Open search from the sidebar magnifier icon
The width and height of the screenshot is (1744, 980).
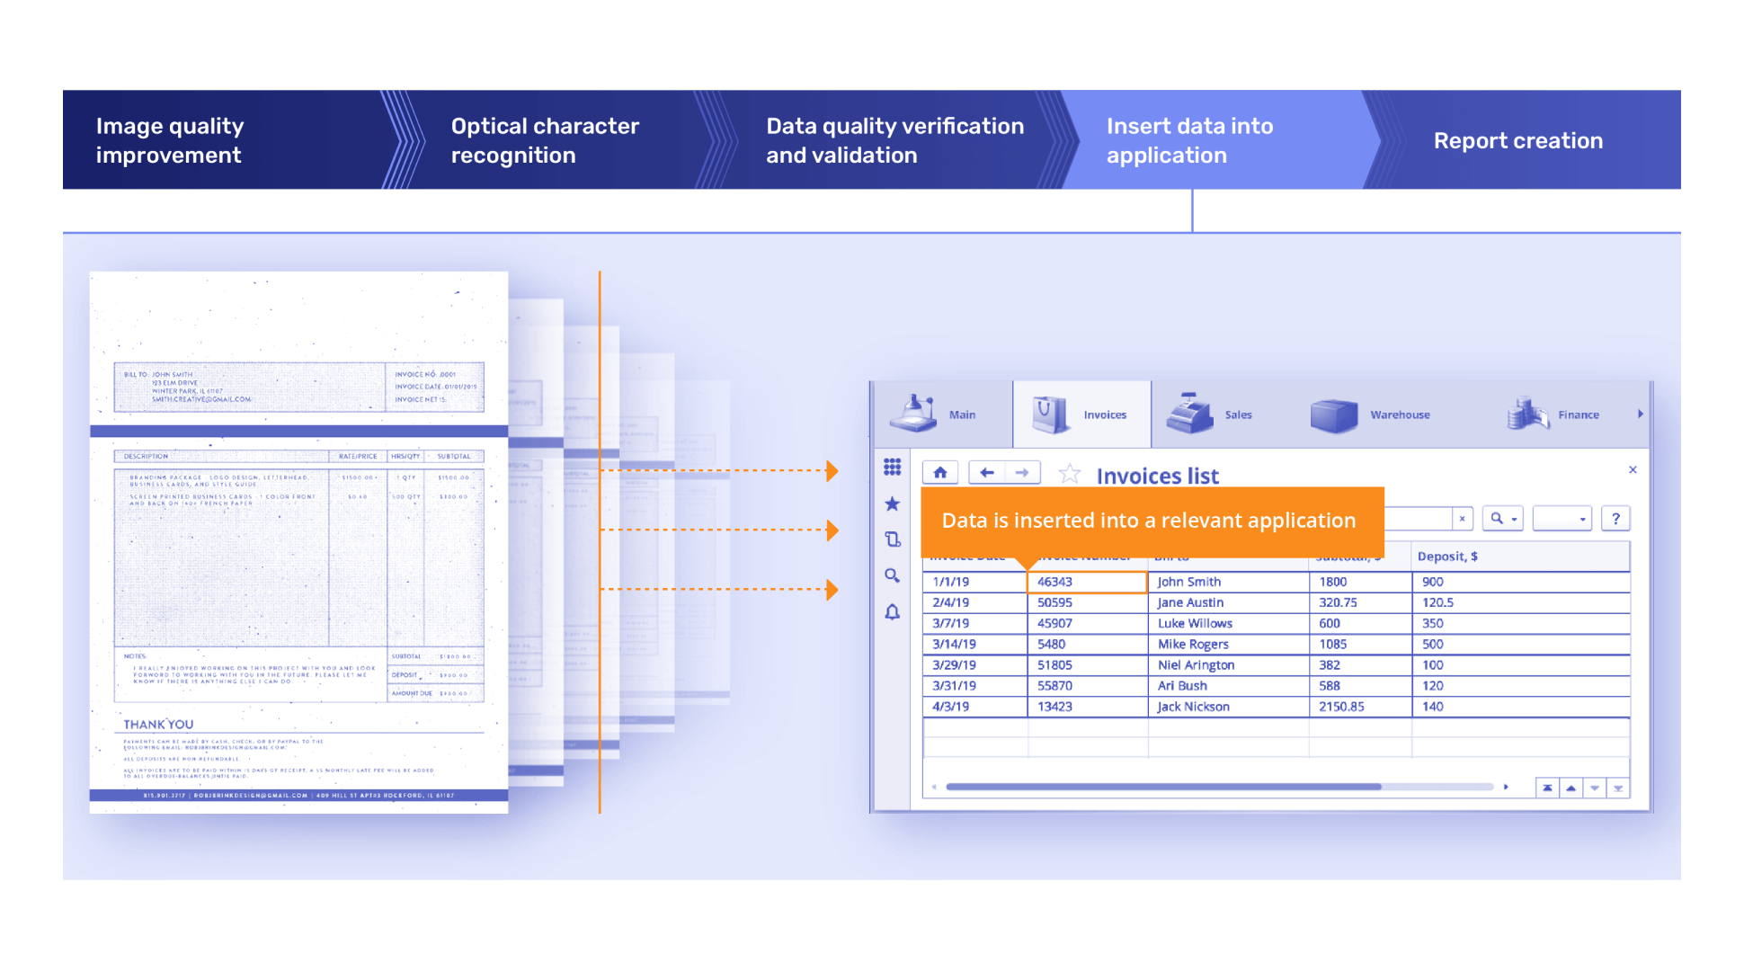coord(892,575)
